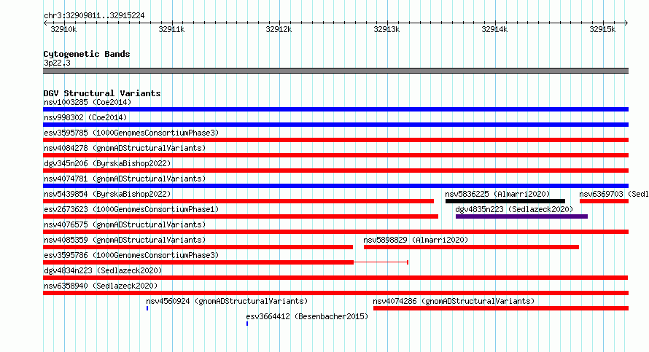This screenshot has height=352, width=649.
Task: Click the 32911k ruler label
Action: click(171, 30)
